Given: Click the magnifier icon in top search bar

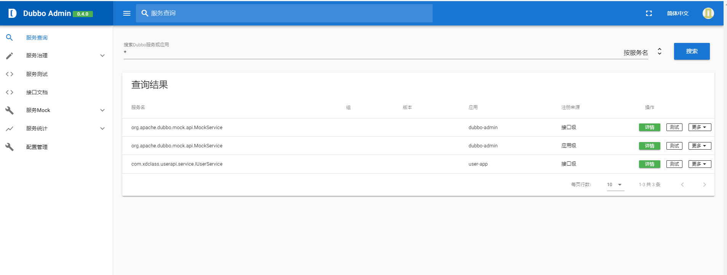Looking at the screenshot, I should click(x=145, y=13).
